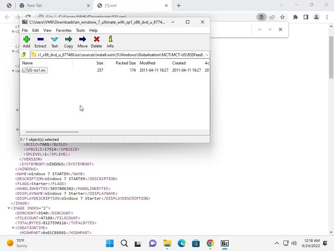Switch to Chrome on the taskbar
Viewport: 334px width, 251px height.
(210, 243)
